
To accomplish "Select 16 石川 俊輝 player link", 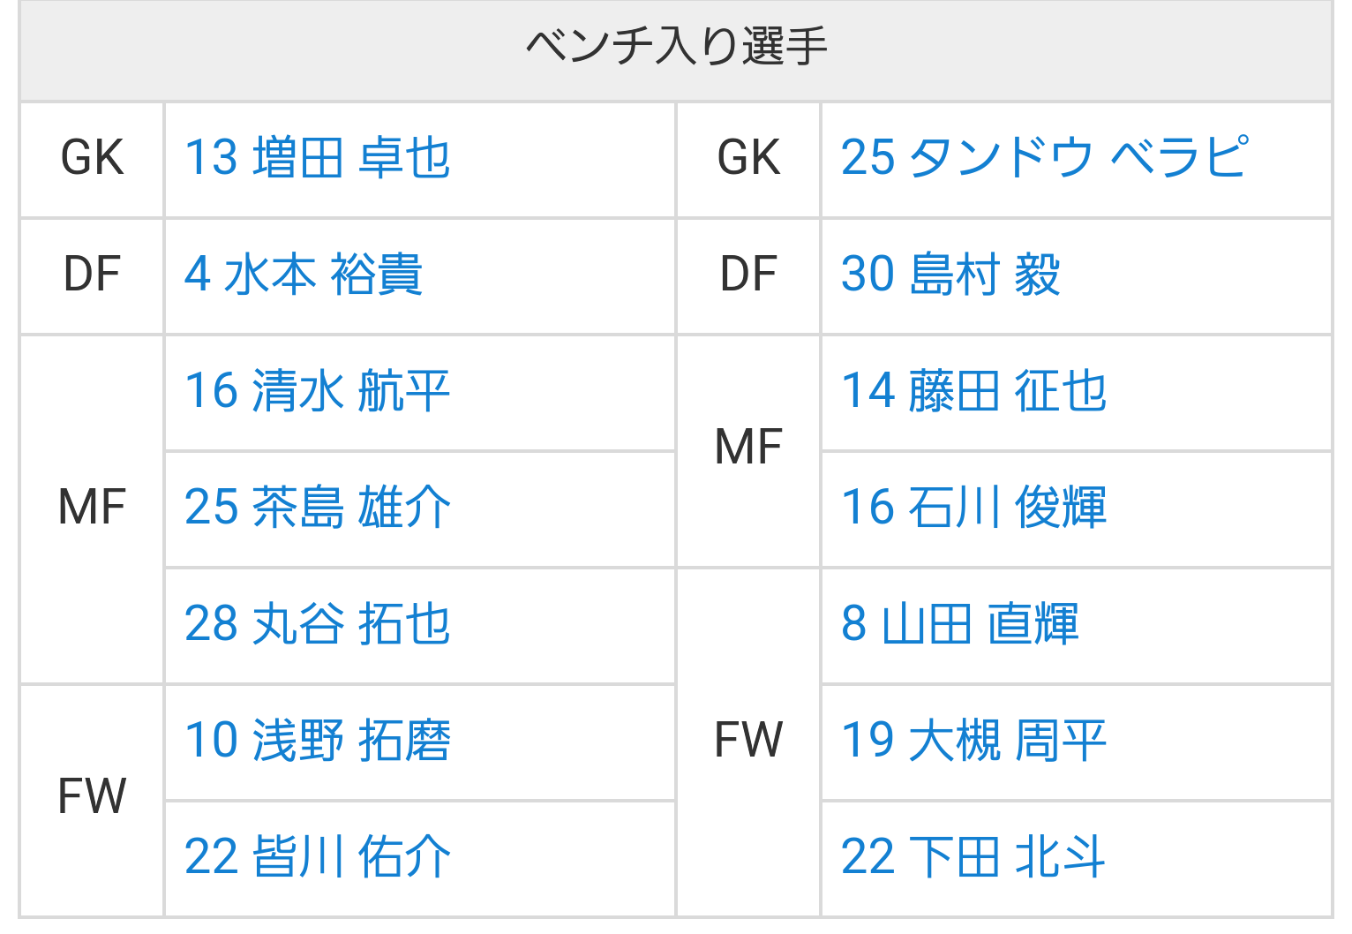I will point(973,508).
